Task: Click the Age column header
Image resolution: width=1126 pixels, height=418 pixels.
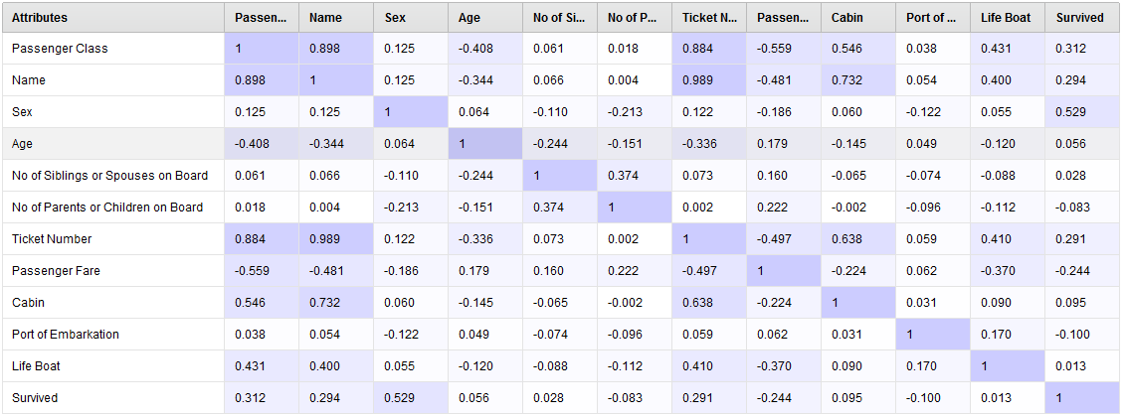Action: 484,17
